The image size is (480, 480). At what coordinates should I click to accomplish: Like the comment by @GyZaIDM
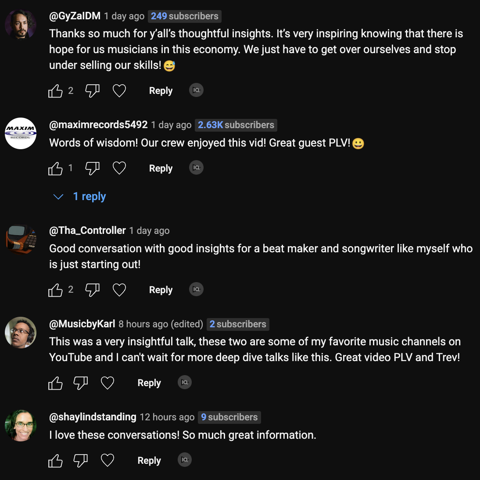55,91
